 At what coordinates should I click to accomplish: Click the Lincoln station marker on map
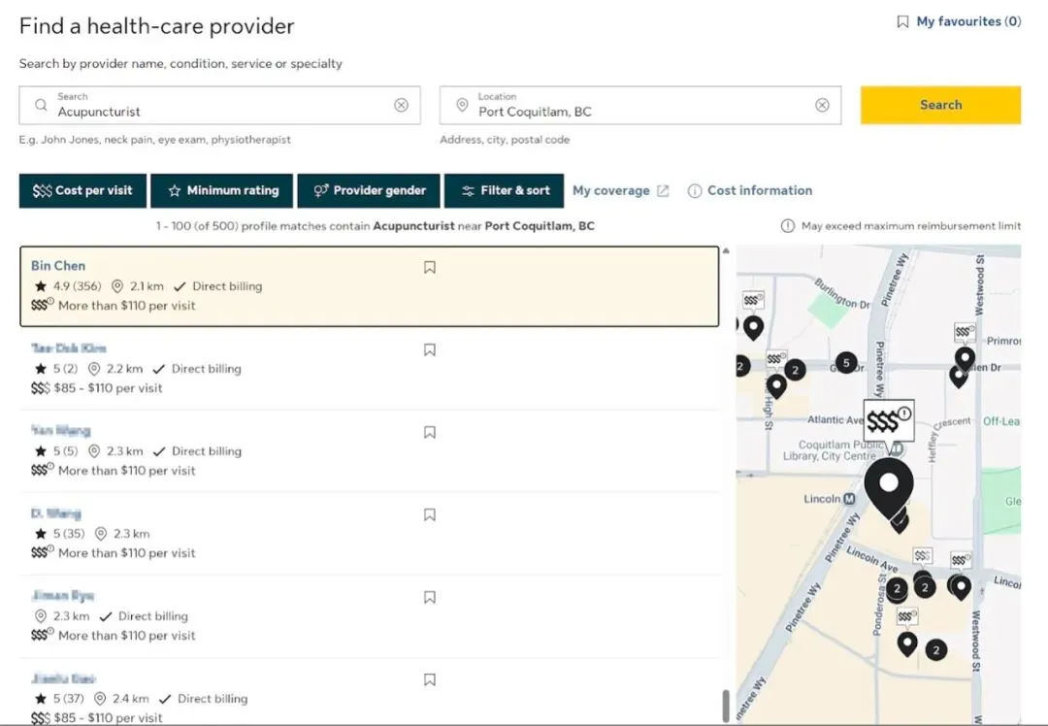[849, 499]
